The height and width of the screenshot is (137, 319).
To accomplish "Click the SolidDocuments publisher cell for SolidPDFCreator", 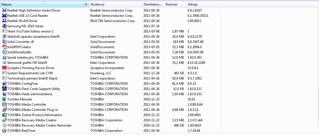I will pyautogui.click(x=102, y=47).
